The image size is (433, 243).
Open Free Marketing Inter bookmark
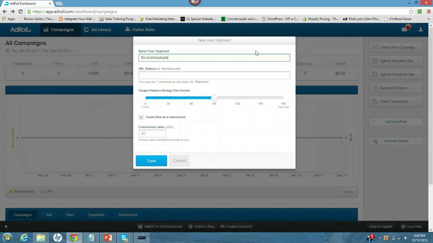[x=158, y=19]
